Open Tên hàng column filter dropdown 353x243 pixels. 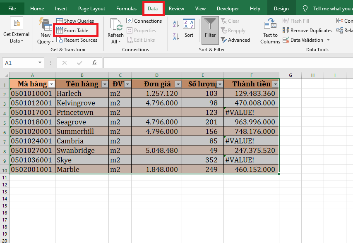click(104, 84)
